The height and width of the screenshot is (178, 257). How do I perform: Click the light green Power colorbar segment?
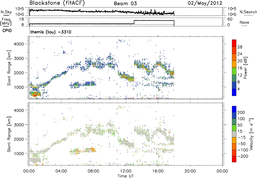[234, 71]
